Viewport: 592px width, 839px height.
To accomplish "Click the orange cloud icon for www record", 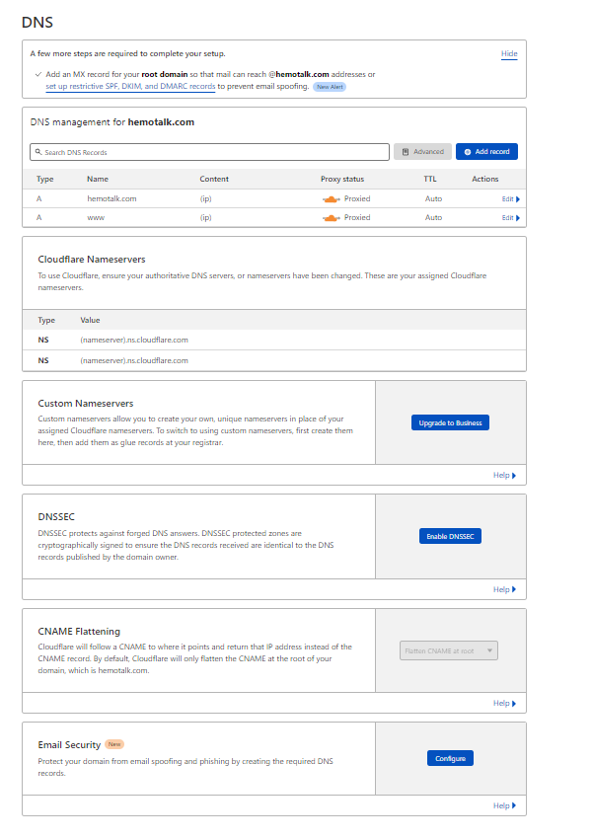I will 331,217.
